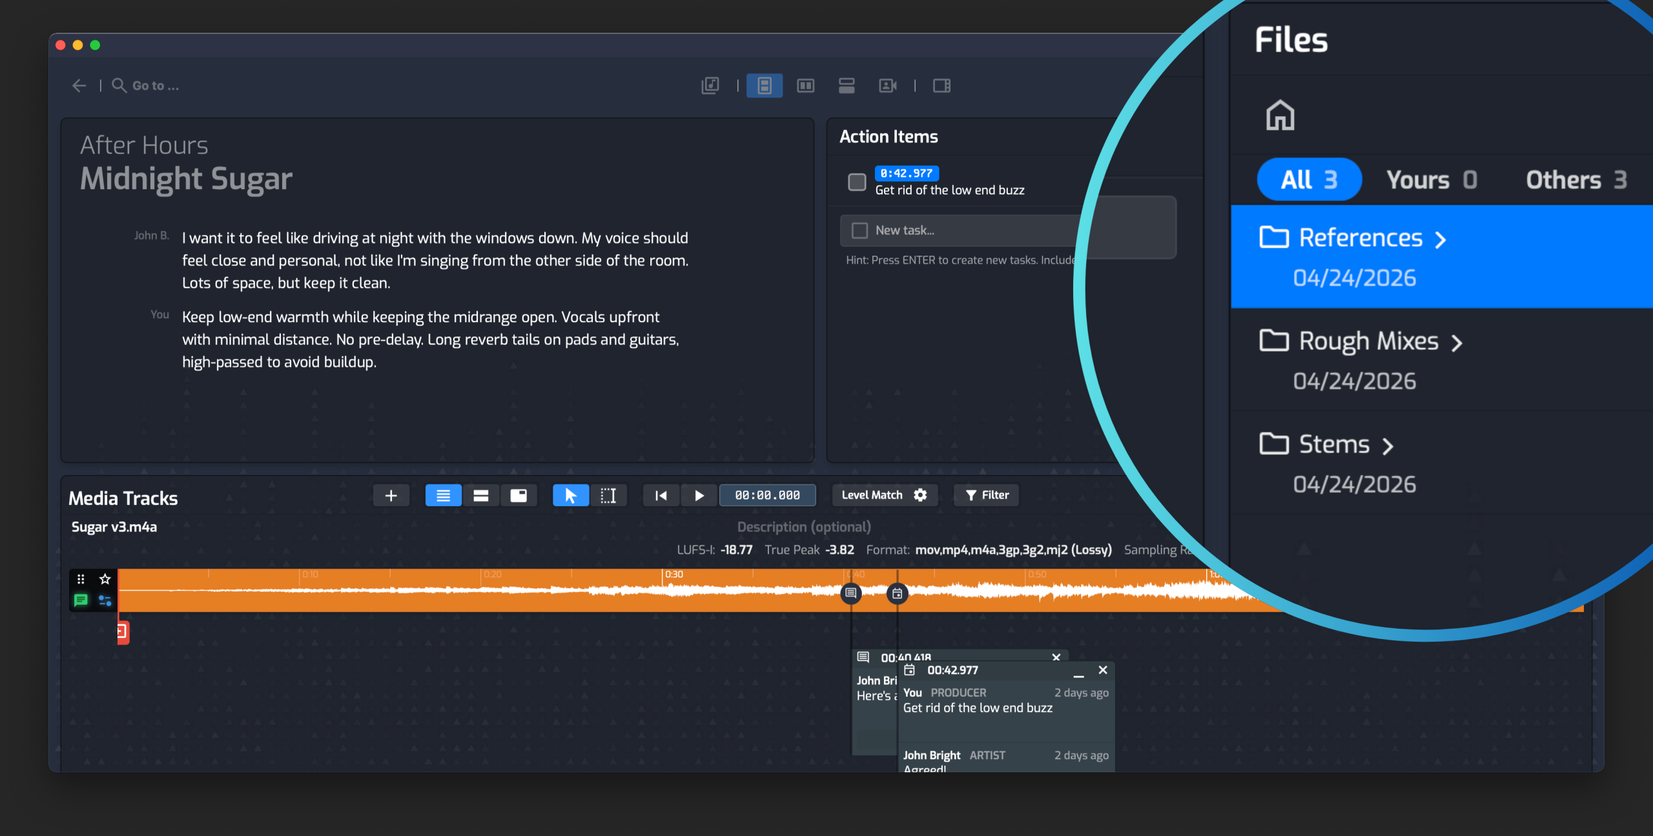1653x836 pixels.
Task: Switch to the two-row split layout icon
Action: pos(847,86)
